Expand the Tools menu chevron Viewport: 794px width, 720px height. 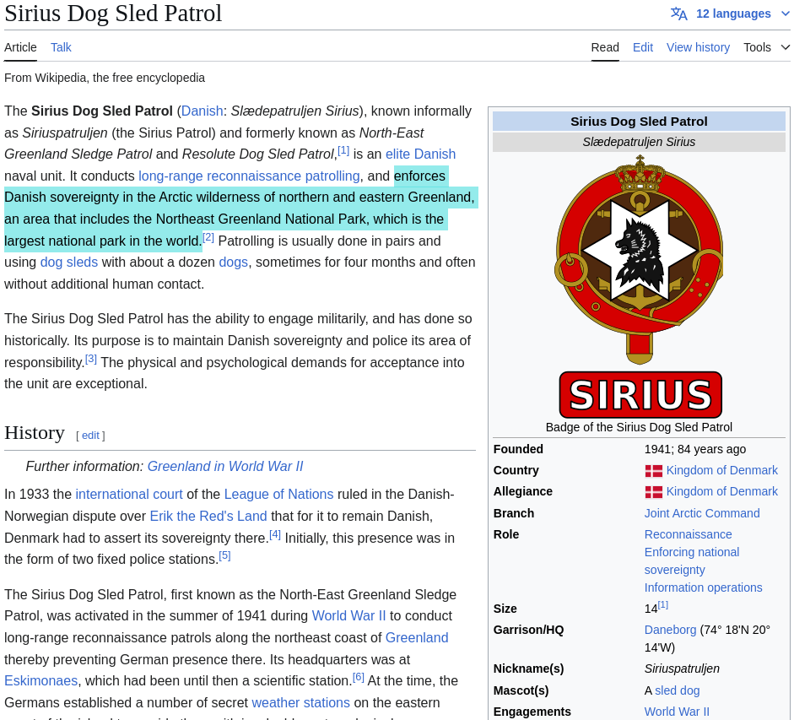[x=786, y=47]
